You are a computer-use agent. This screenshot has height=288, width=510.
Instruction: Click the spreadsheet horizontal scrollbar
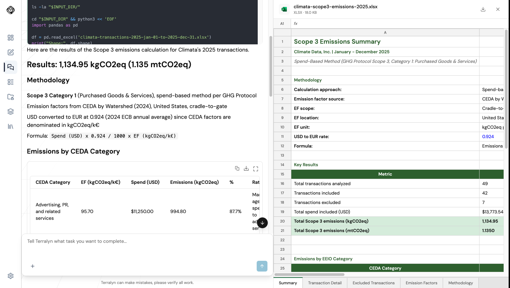tap(309, 274)
